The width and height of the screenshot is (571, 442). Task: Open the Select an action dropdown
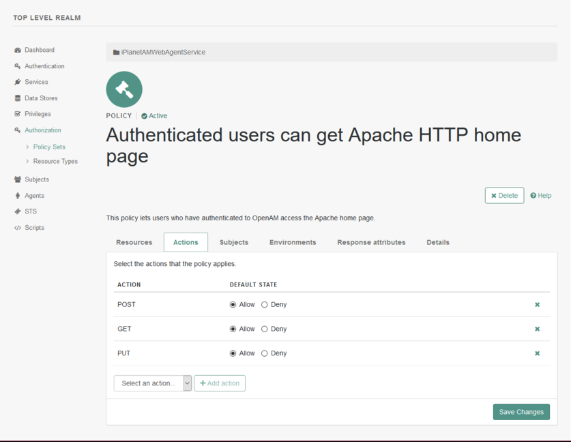point(152,383)
